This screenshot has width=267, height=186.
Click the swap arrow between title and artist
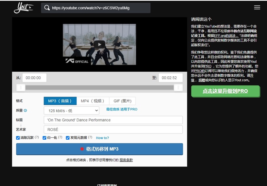pos(21,125)
